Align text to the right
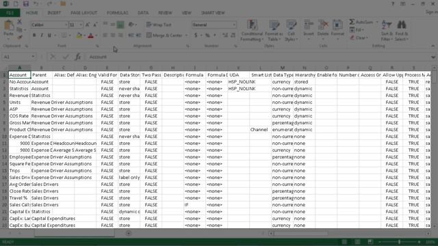The height and width of the screenshot is (246, 438). click(x=120, y=36)
